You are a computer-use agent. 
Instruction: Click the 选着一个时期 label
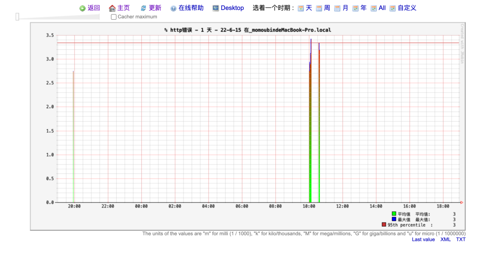pos(273,8)
